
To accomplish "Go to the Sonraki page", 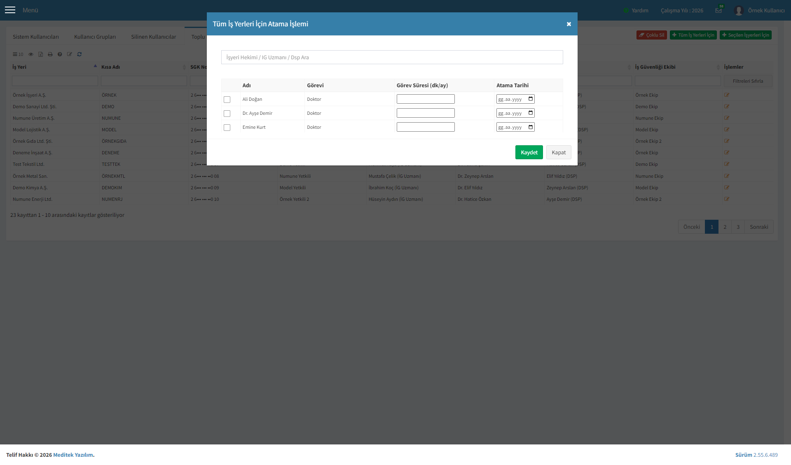I will tap(759, 227).
